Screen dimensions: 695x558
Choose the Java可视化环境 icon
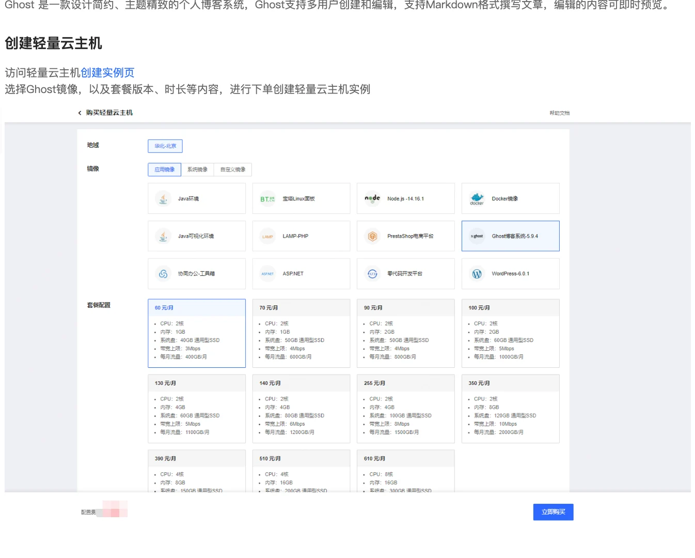(163, 236)
